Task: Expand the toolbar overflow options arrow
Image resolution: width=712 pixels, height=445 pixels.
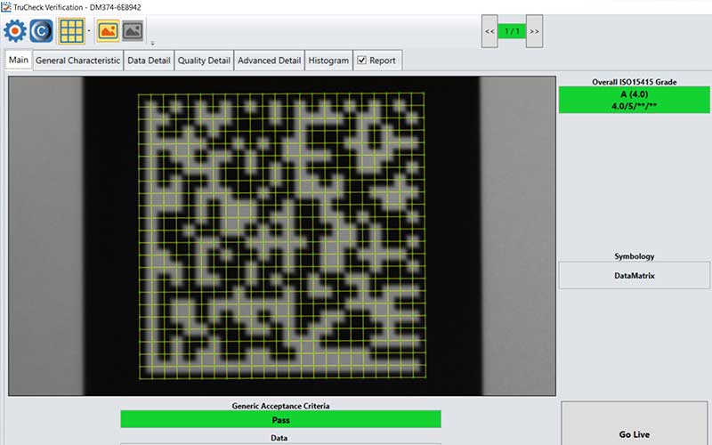Action: [152, 43]
